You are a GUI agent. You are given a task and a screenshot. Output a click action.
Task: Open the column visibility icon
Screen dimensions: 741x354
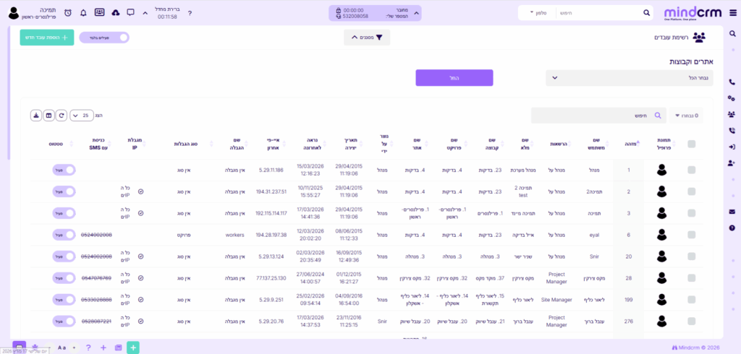point(48,115)
